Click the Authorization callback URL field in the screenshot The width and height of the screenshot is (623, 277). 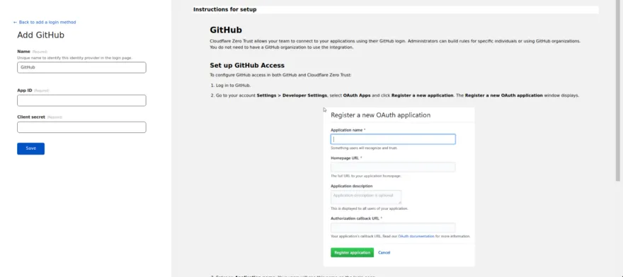click(x=393, y=228)
